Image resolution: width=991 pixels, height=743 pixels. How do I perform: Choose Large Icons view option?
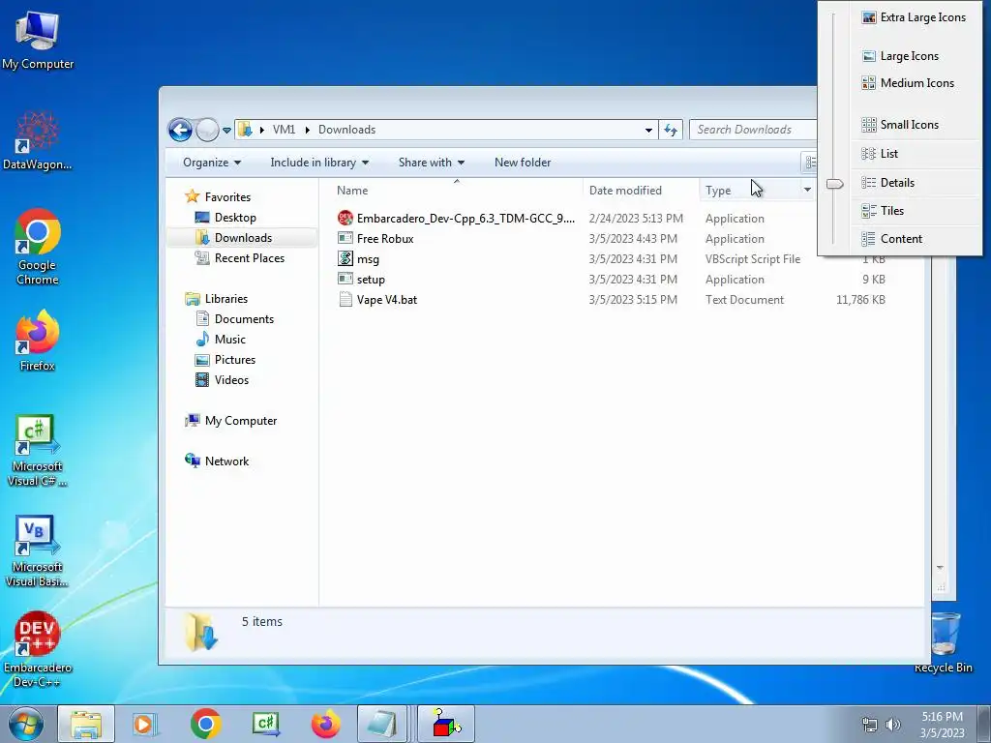[x=901, y=56]
